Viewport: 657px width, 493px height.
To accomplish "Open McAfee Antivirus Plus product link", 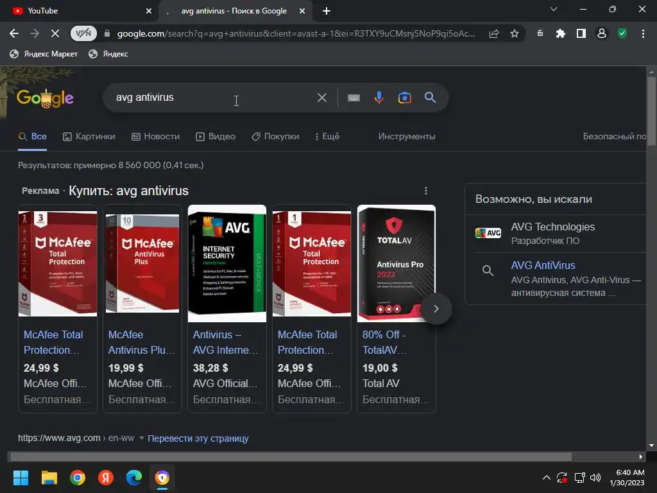I will [x=142, y=342].
